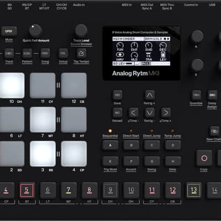Select the WAV parameter on the display
221x221 pixels.
(x=120, y=56)
